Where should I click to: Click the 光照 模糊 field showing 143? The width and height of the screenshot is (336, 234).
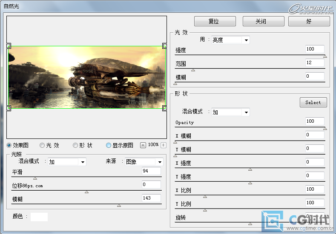(x=151, y=198)
